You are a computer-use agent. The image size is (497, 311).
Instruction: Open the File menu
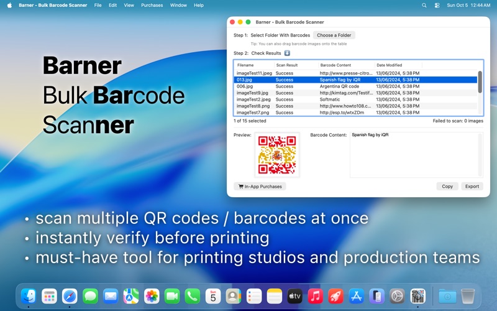click(x=98, y=5)
